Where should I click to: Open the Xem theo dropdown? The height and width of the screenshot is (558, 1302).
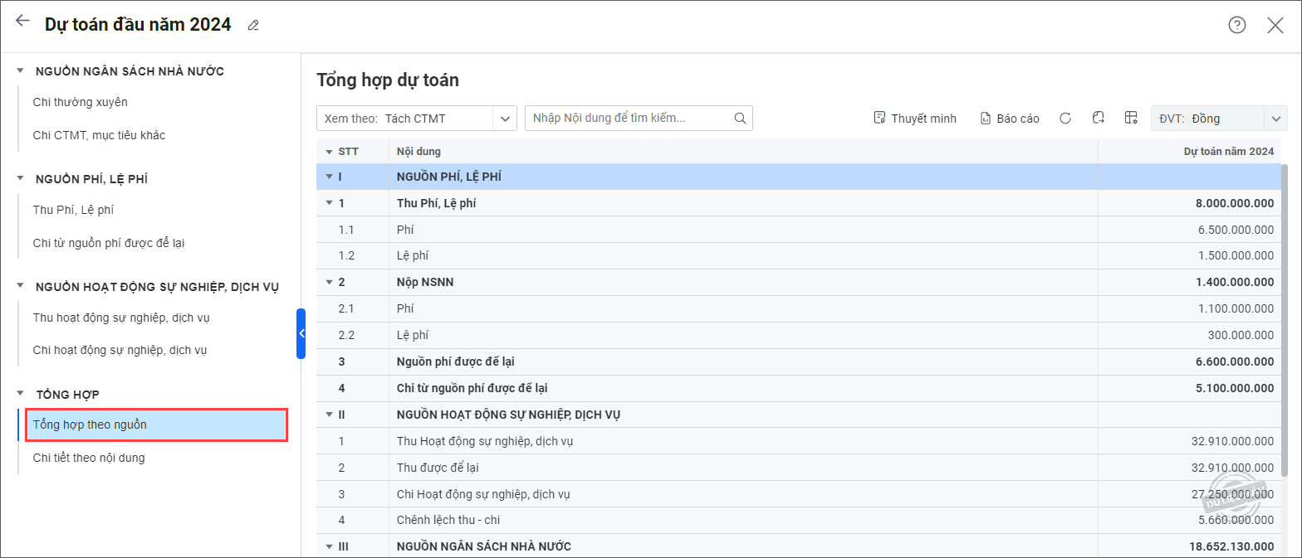point(504,119)
